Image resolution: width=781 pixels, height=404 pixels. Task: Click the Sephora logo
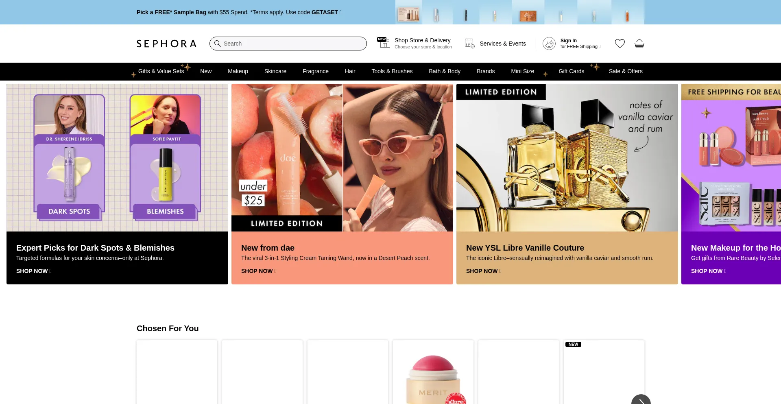point(166,44)
